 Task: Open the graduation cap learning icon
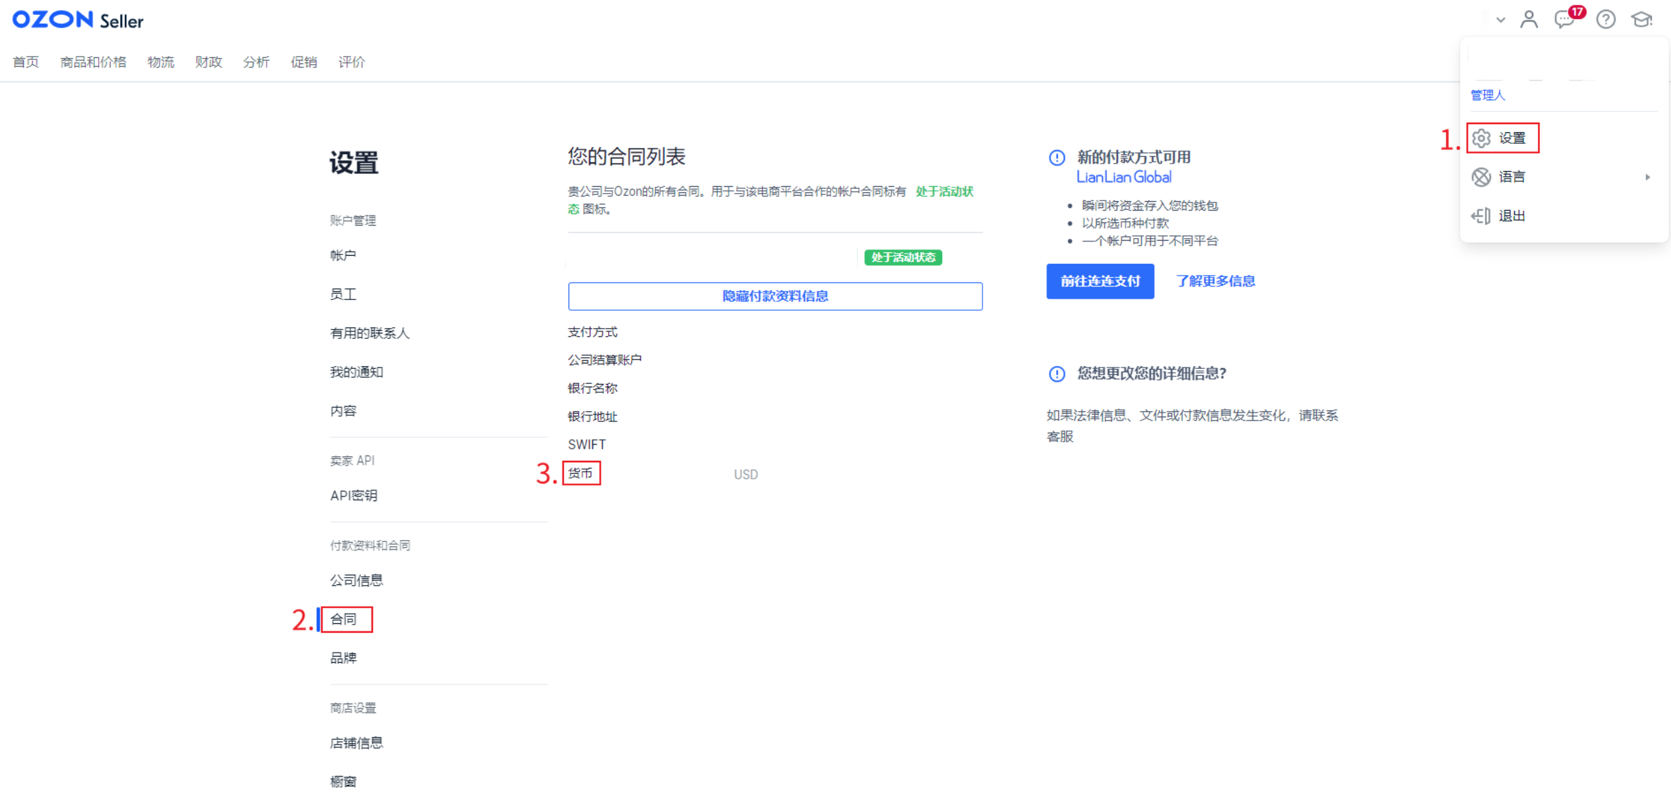pos(1642,19)
